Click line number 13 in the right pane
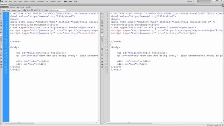Image resolution: width=224 pixels, height=126 pixels. point(106,47)
